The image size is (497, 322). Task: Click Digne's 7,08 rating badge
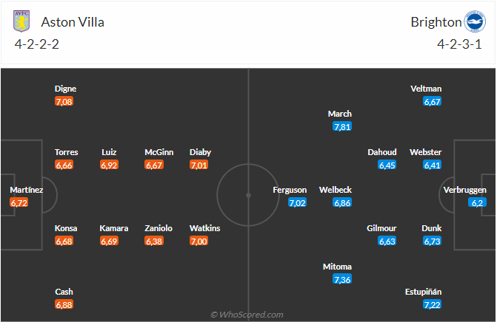64,101
